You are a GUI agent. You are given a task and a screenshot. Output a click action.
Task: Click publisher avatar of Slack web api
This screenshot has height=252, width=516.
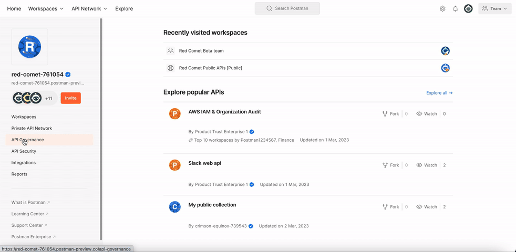click(175, 165)
